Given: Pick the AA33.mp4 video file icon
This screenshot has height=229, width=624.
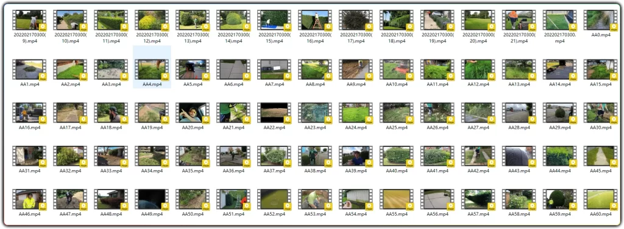Looking at the screenshot, I should tap(111, 156).
